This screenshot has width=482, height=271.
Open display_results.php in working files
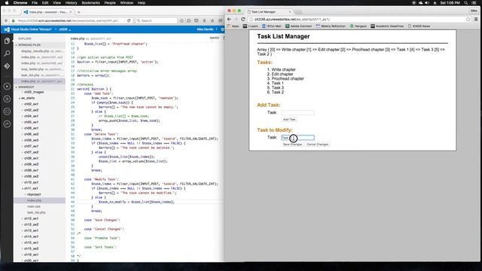(42, 51)
